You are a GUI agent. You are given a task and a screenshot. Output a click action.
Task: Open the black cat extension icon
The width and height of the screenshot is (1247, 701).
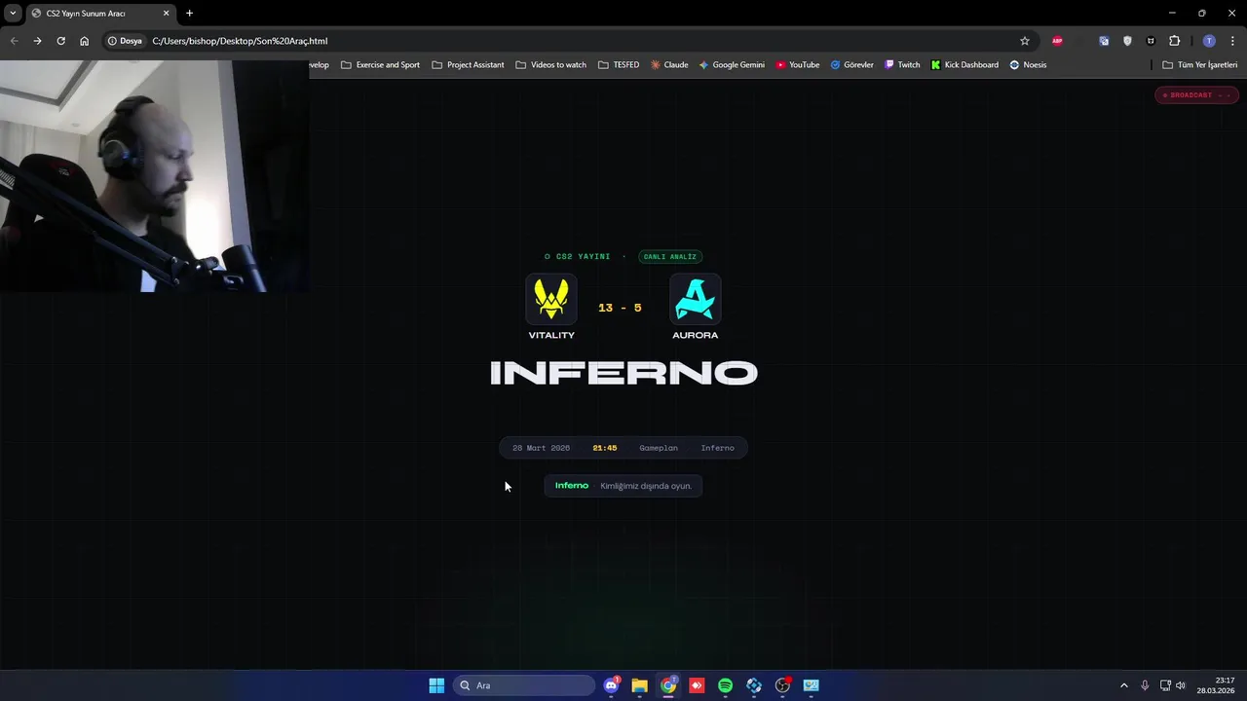(x=1151, y=41)
